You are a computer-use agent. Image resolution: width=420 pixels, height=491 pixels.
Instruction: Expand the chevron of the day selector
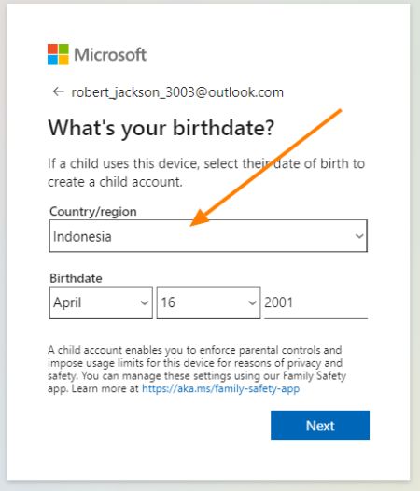point(252,302)
